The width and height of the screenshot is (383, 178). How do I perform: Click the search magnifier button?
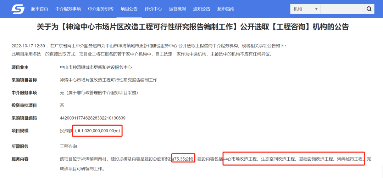[x=369, y=9]
